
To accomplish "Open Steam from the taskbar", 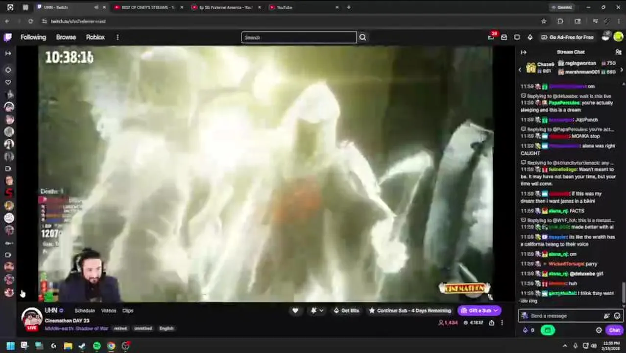I will coord(82,346).
